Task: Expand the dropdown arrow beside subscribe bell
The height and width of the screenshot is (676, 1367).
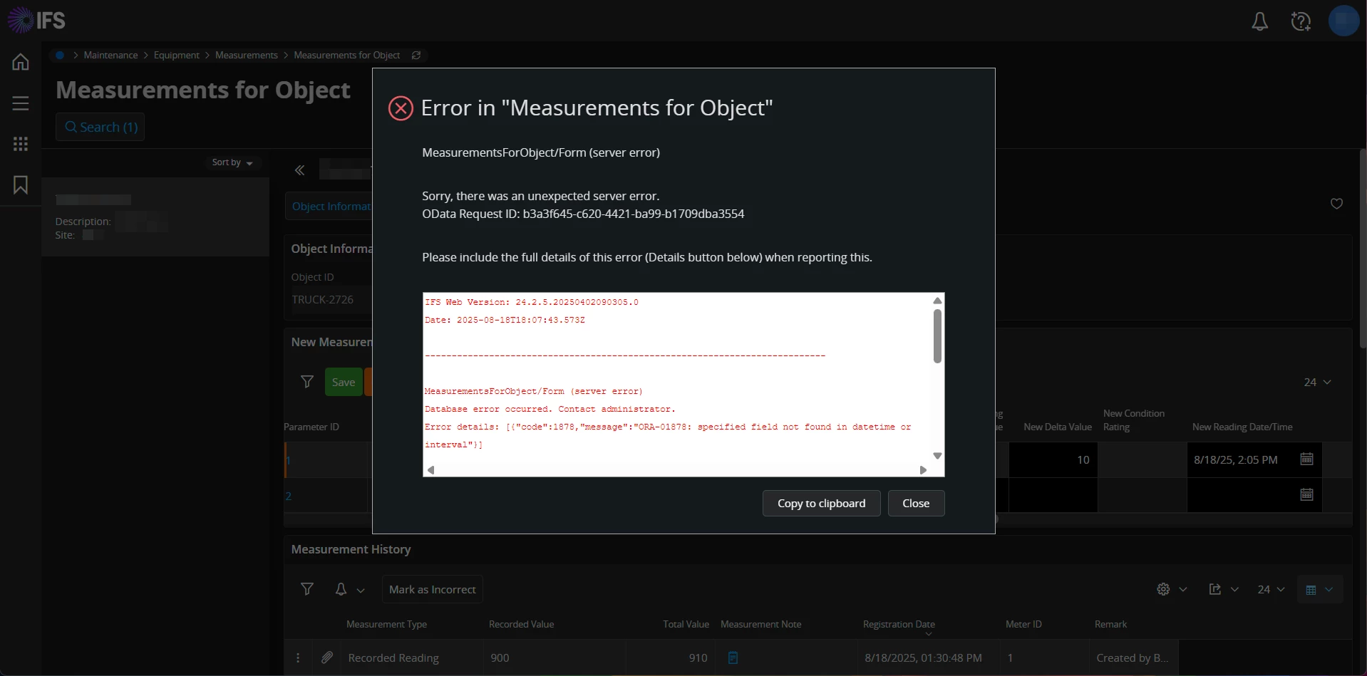Action: click(361, 591)
